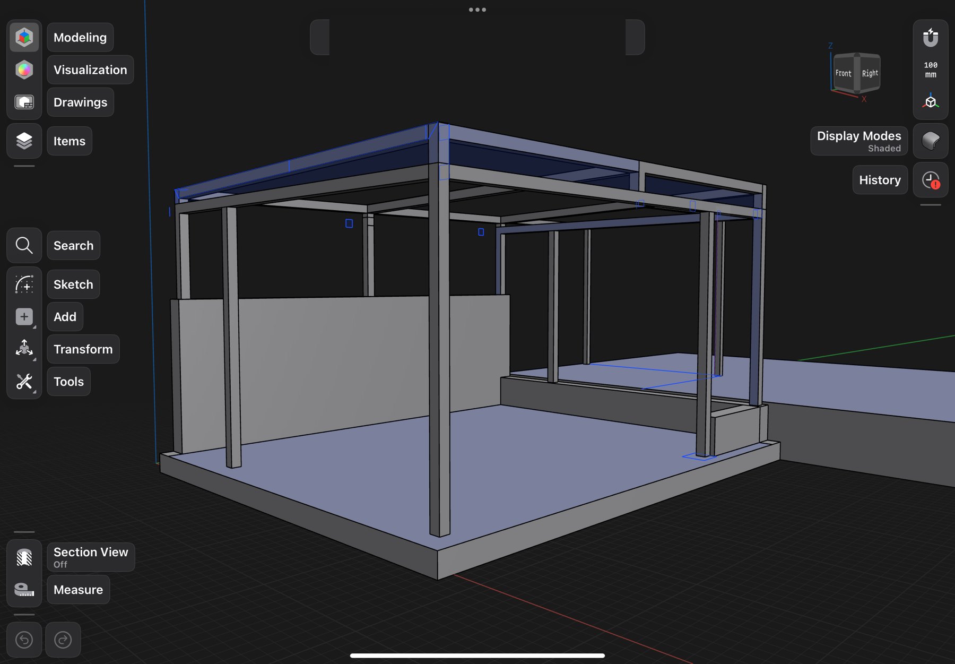Select the Modeling workspace cube icon
The height and width of the screenshot is (664, 955).
24,37
